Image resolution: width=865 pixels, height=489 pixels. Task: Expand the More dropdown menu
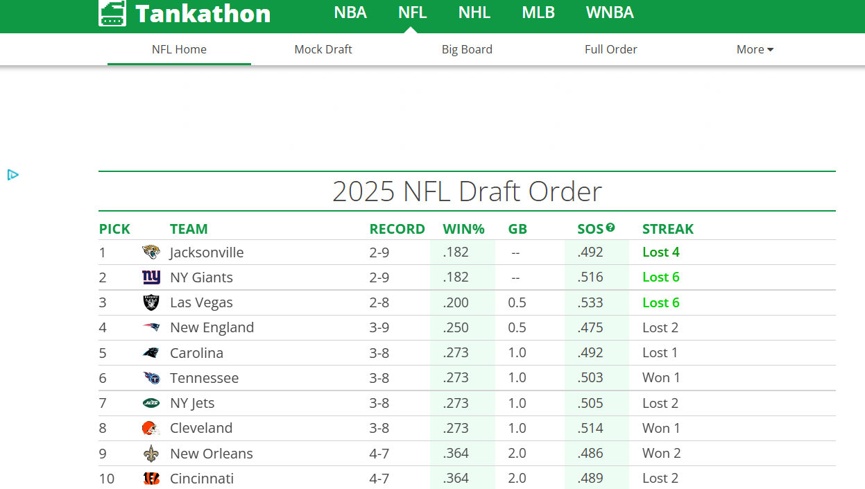click(755, 49)
